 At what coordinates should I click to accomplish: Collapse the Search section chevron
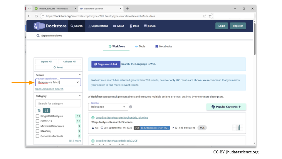tap(80, 74)
